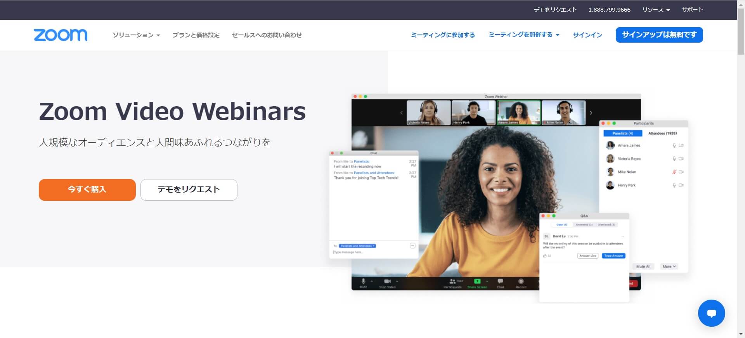The height and width of the screenshot is (338, 745).
Task: Open the chat bubble widget
Action: click(711, 313)
